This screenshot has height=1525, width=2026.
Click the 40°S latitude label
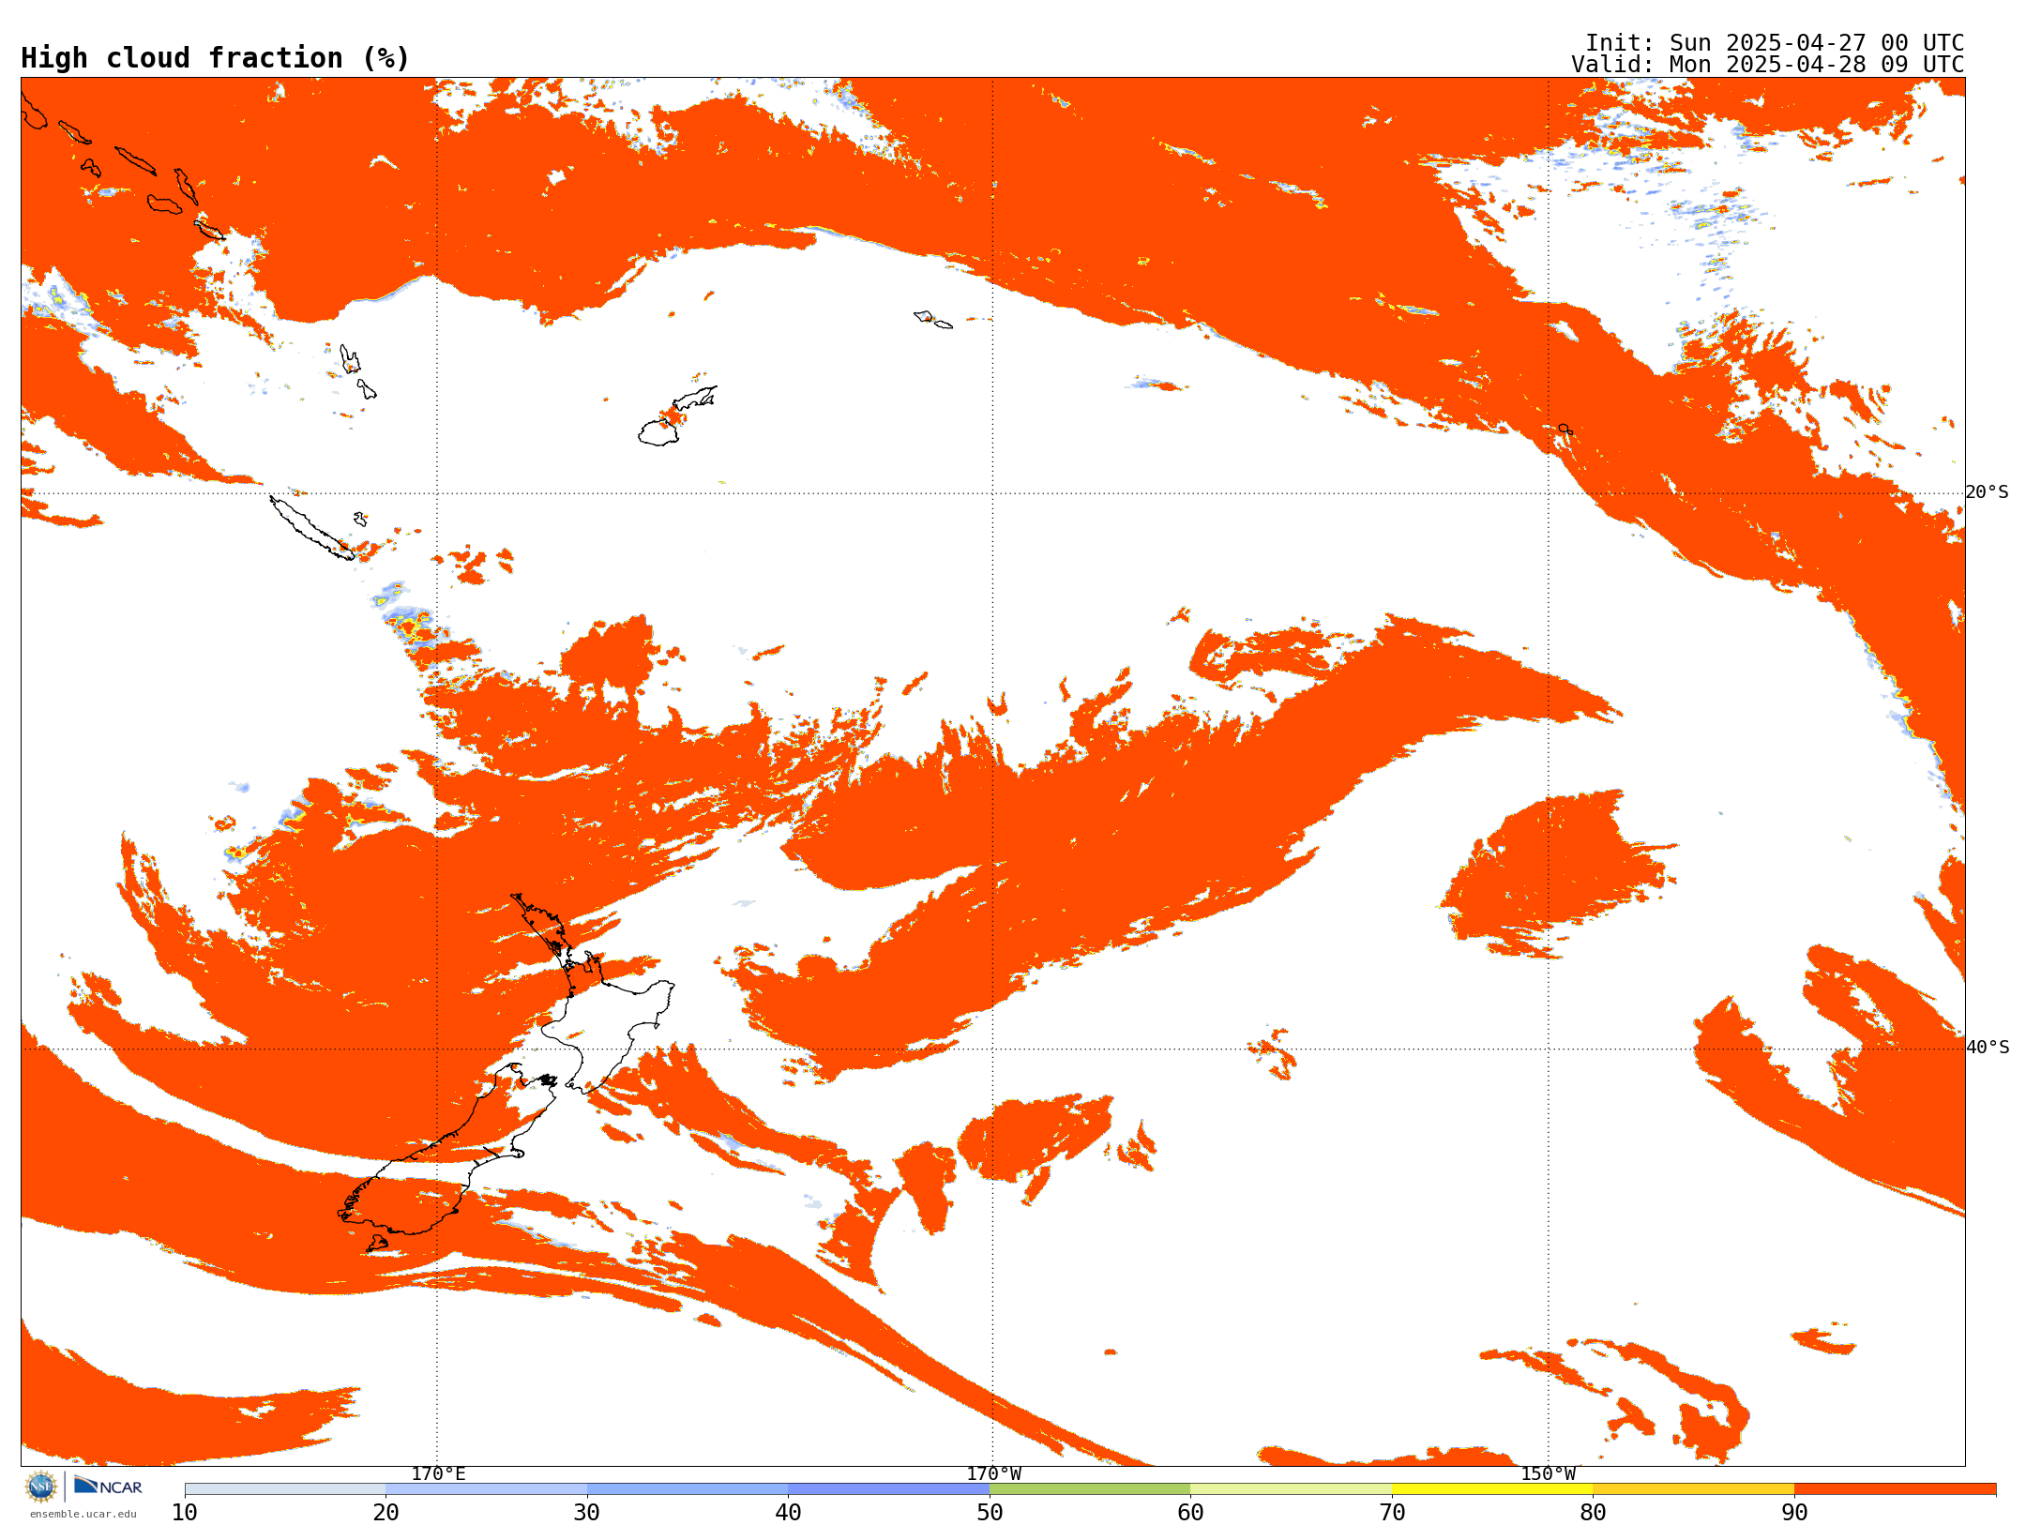(x=1987, y=1048)
